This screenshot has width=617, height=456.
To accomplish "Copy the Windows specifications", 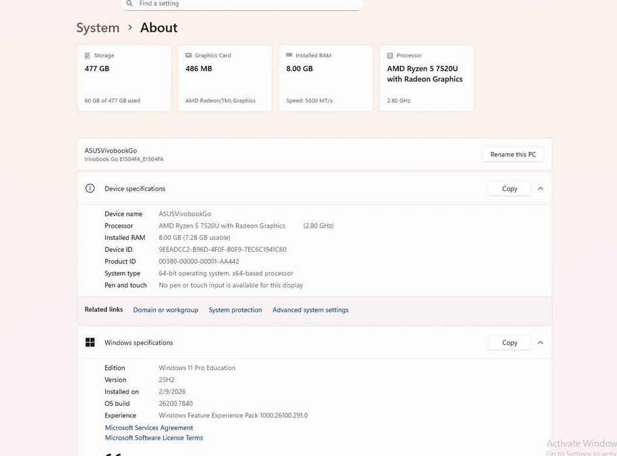I will pos(509,342).
